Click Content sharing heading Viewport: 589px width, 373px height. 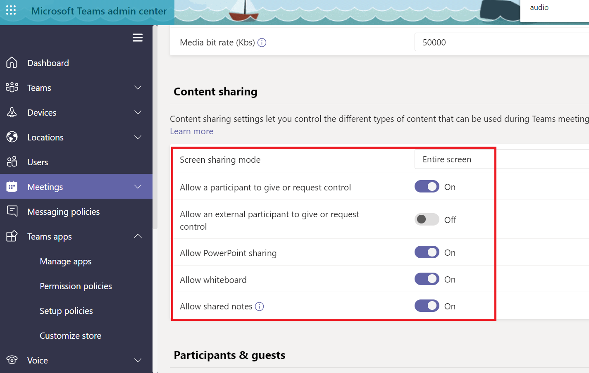click(215, 92)
